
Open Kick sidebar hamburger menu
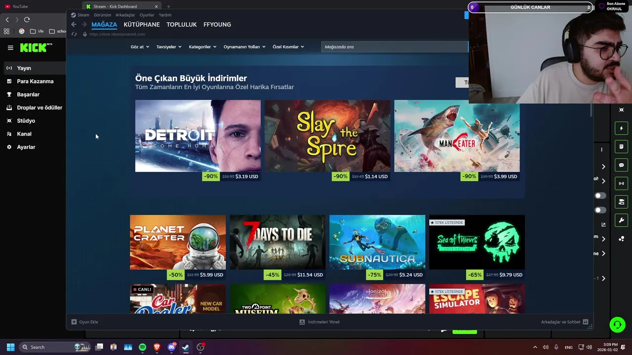pos(10,48)
